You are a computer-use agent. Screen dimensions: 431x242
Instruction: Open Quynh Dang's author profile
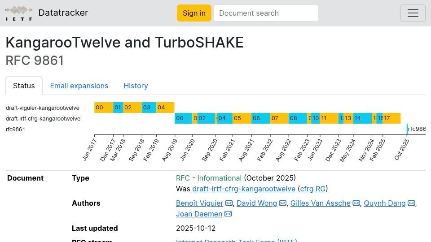(x=385, y=203)
